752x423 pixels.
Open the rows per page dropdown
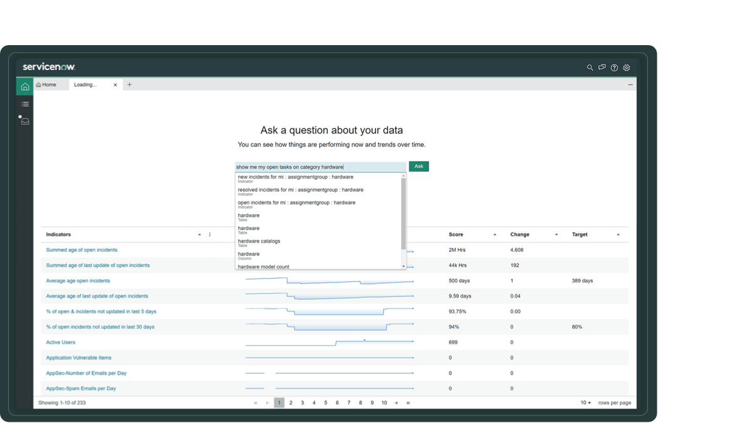click(585, 403)
